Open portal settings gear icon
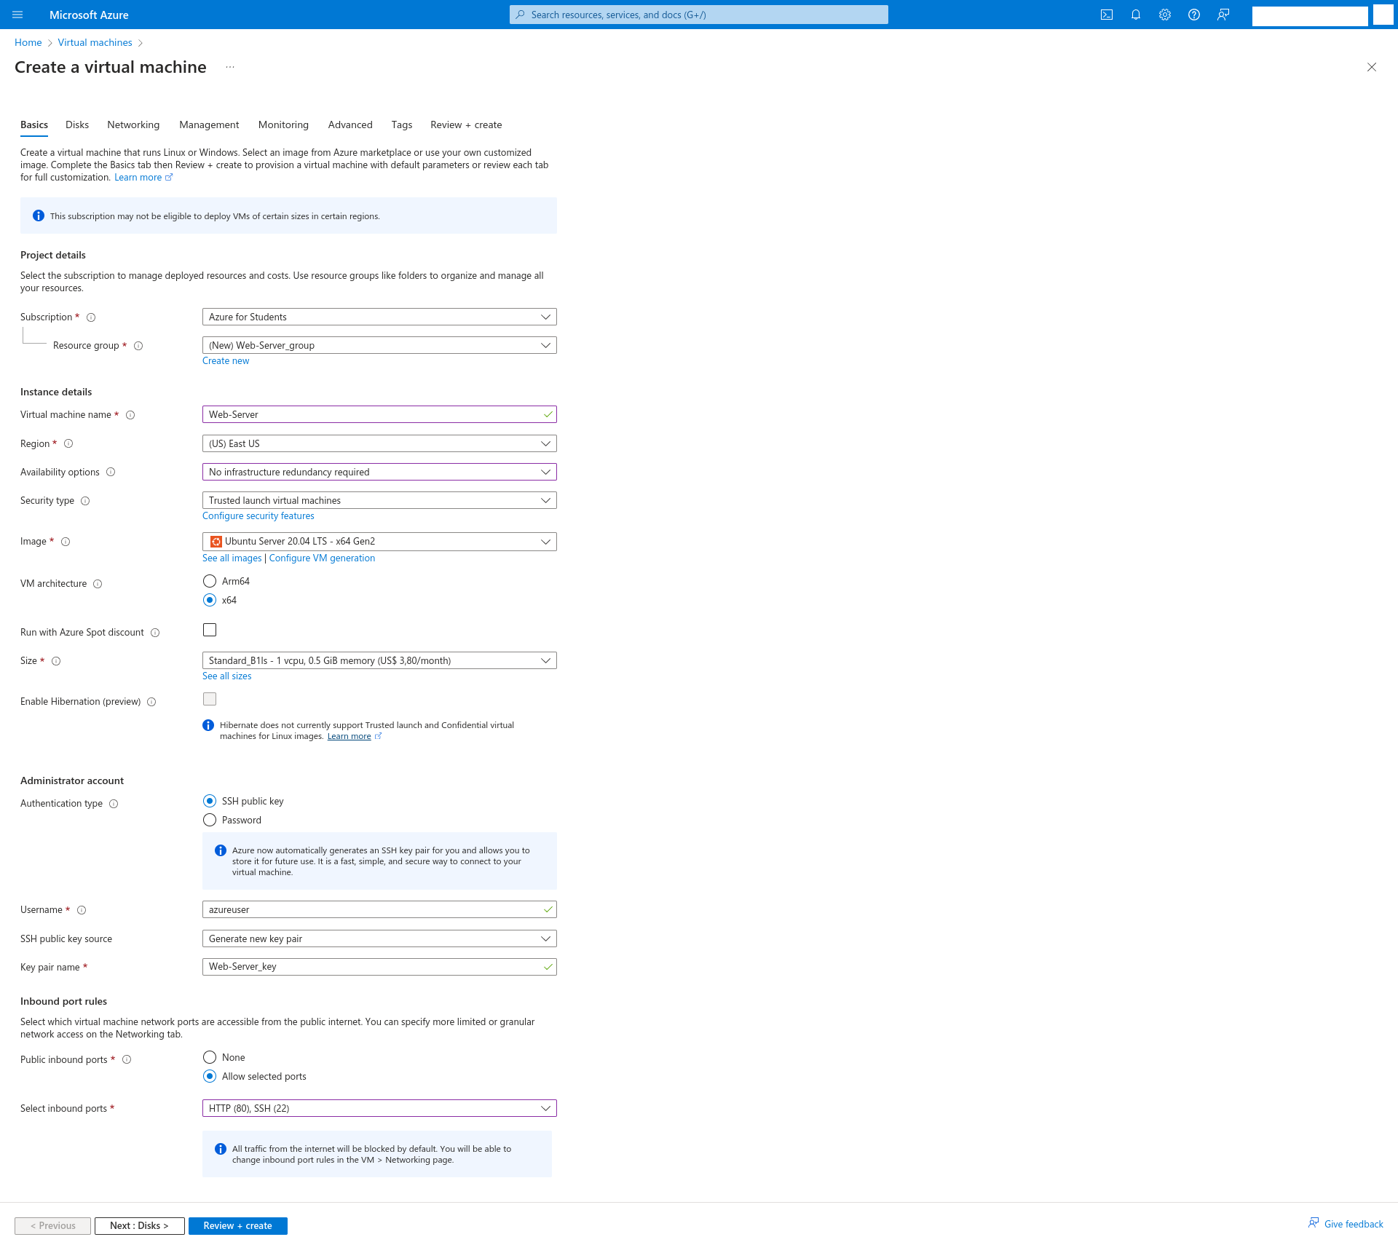 (x=1164, y=15)
